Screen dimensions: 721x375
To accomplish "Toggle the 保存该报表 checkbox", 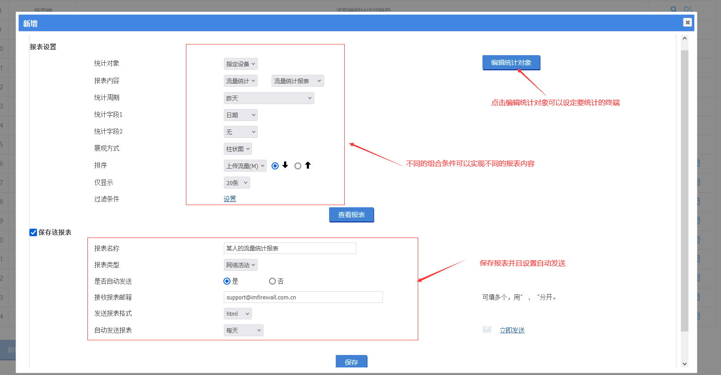I will pos(33,232).
